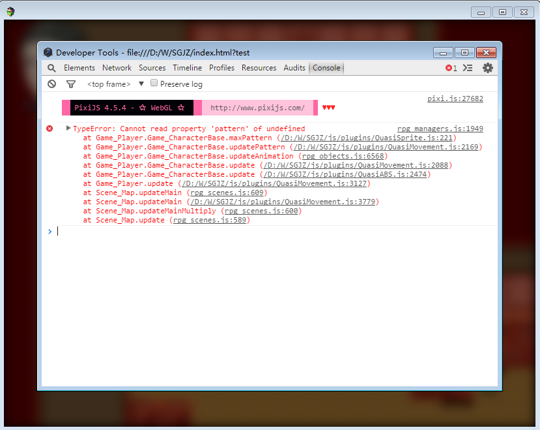540x430 pixels.
Task: Click the magnifier inspect element icon
Action: click(51, 68)
